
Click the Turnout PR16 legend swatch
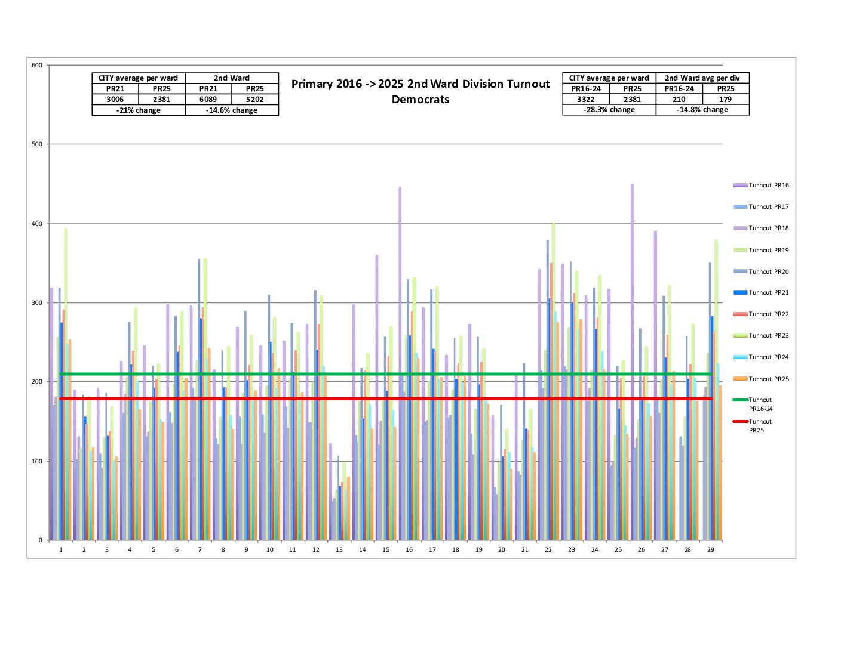(740, 186)
